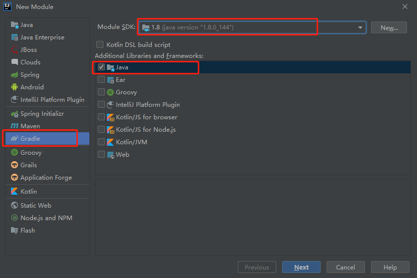Click sidebar IntelliJ Platform Plugin icon
The width and height of the screenshot is (417, 278).
(x=14, y=99)
